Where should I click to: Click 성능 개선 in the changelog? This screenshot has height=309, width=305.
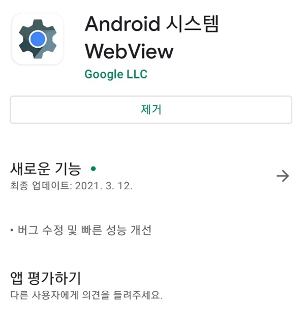pyautogui.click(x=129, y=230)
